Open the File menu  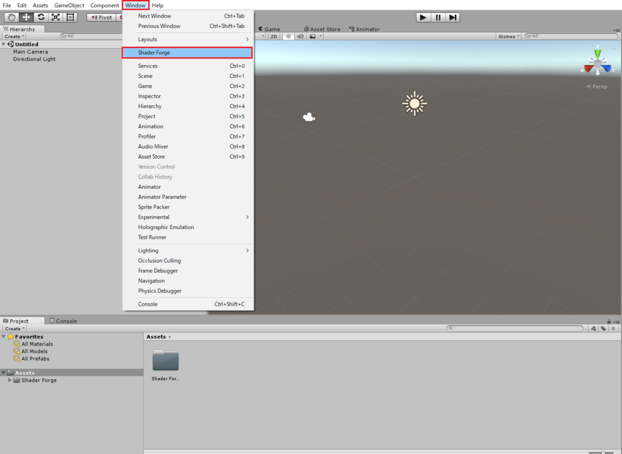tap(7, 5)
